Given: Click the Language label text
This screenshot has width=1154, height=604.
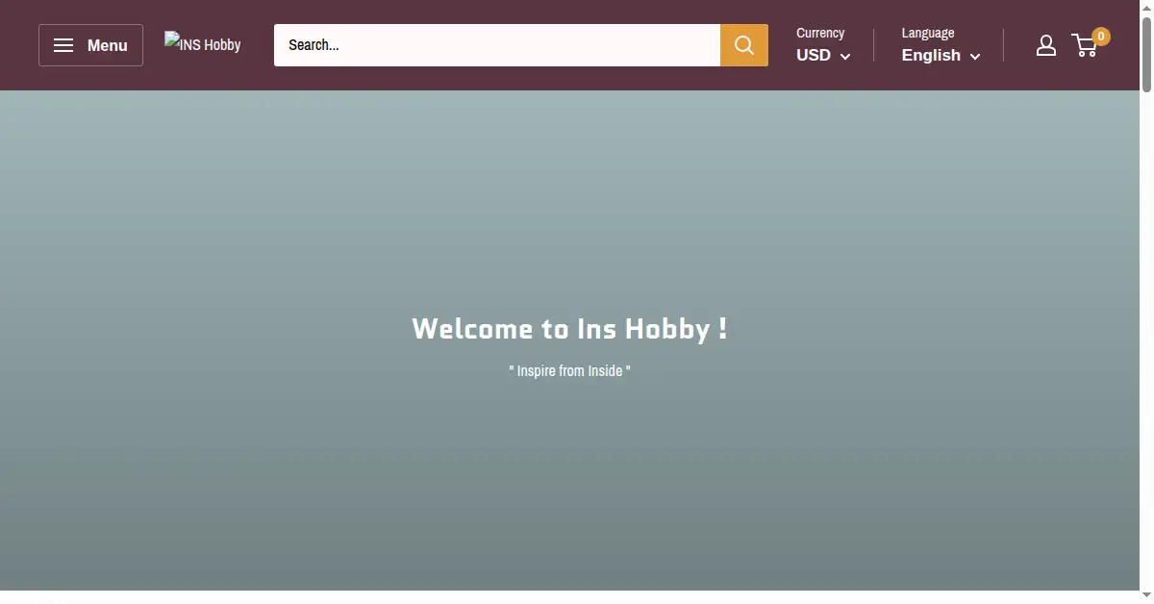Looking at the screenshot, I should point(928,33).
